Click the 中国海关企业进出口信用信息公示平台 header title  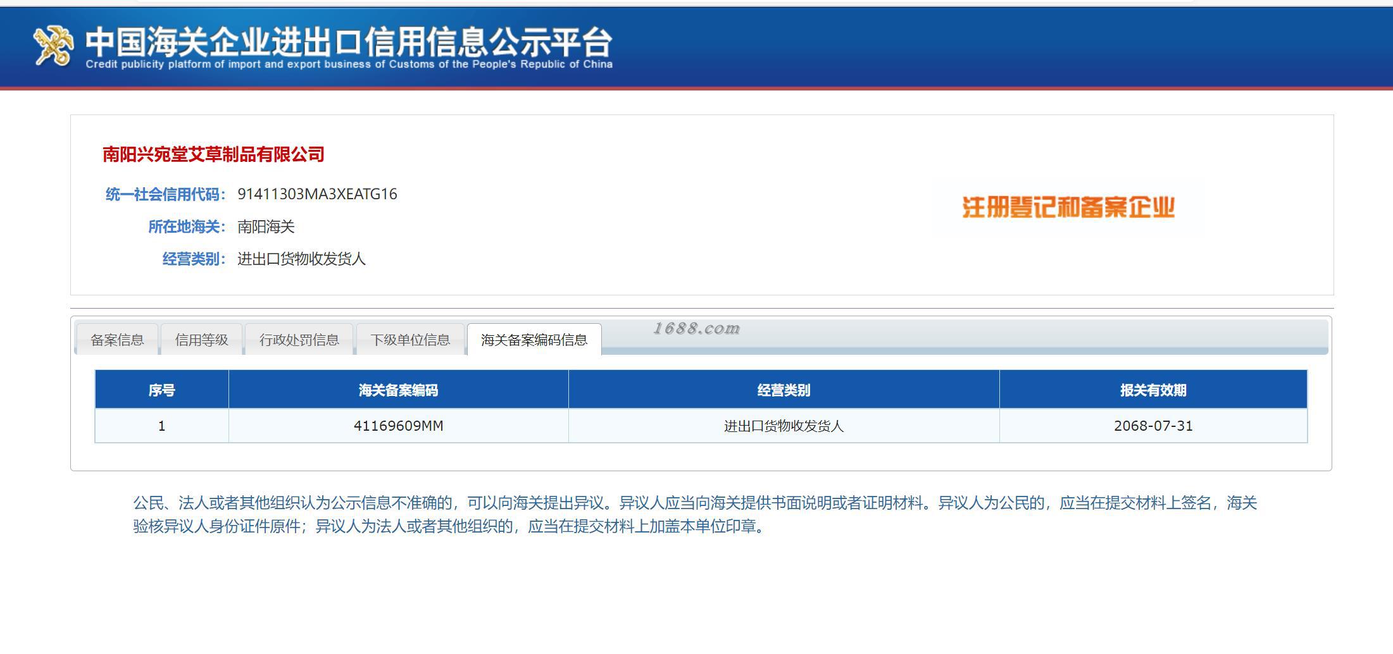pyautogui.click(x=349, y=42)
